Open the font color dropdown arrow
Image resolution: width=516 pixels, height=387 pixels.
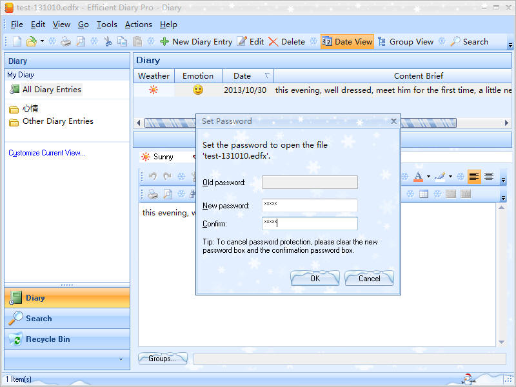428,176
